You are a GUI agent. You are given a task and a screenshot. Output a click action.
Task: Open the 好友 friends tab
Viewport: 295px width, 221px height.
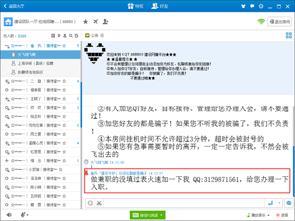(160, 6)
